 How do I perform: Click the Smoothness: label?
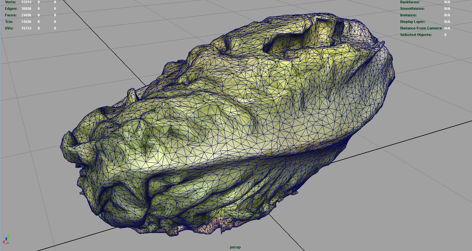tap(412, 9)
